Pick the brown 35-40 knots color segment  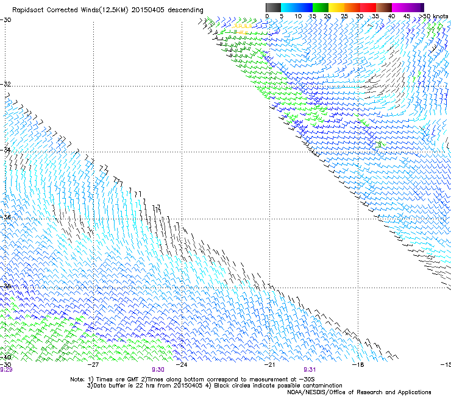coord(384,7)
